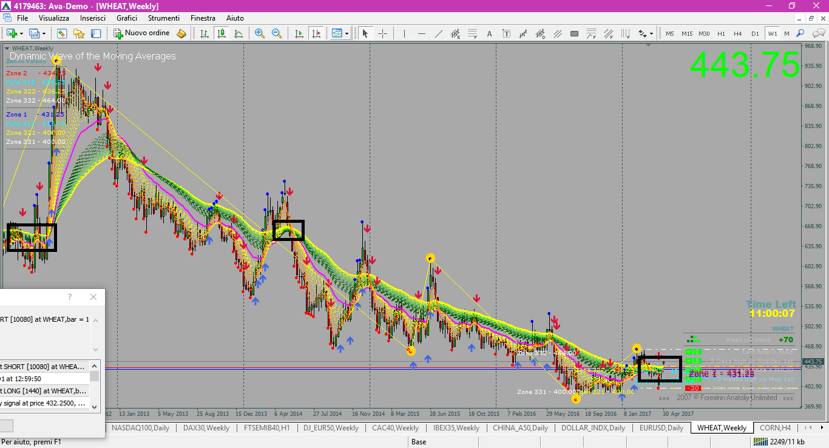Open the Strumenti menu
The width and height of the screenshot is (829, 448).
(x=164, y=18)
